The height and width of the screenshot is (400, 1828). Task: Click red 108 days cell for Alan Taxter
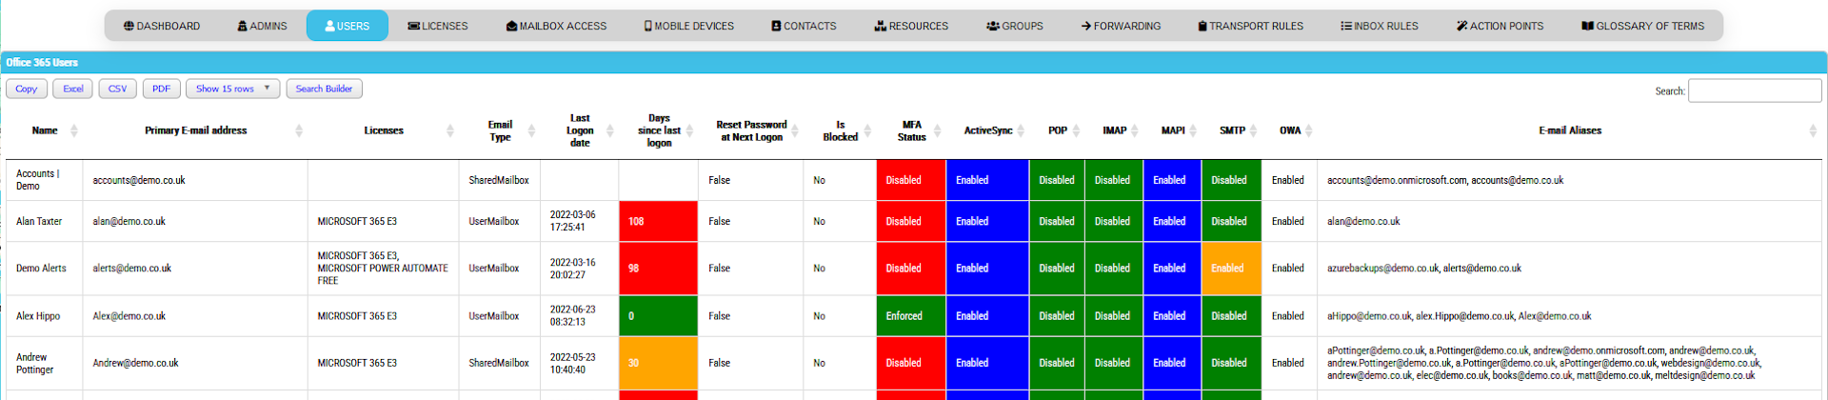click(x=658, y=221)
